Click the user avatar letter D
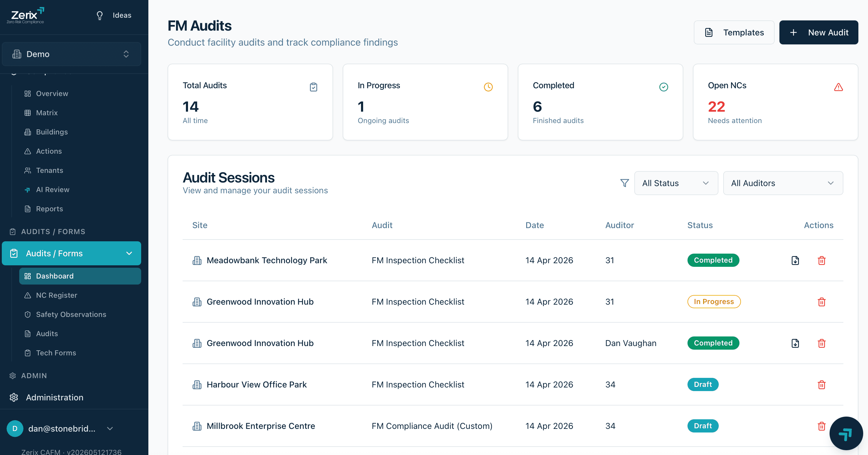The image size is (868, 455). (15, 428)
